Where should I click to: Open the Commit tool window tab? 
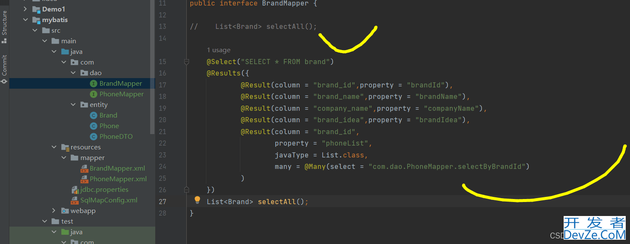(x=4, y=65)
